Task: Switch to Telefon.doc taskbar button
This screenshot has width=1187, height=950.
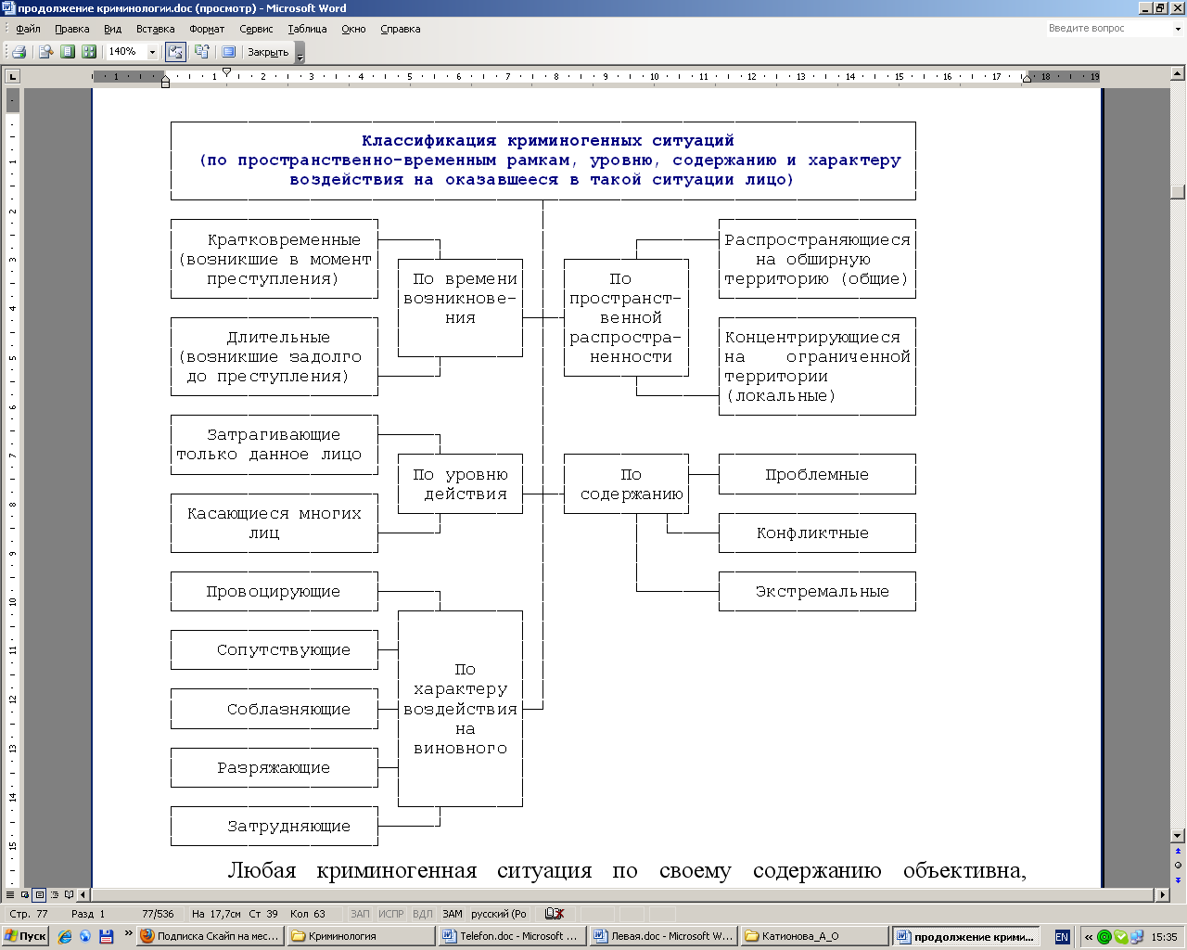Action: [x=513, y=937]
